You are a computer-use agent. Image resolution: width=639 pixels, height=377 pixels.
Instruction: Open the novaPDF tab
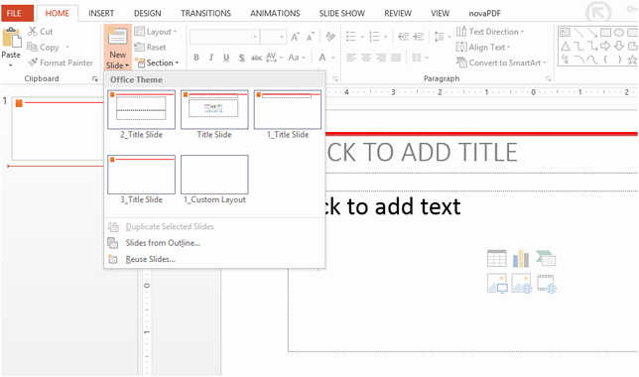(x=484, y=14)
